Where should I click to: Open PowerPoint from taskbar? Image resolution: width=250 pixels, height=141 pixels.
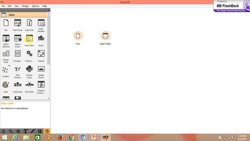tap(94, 137)
